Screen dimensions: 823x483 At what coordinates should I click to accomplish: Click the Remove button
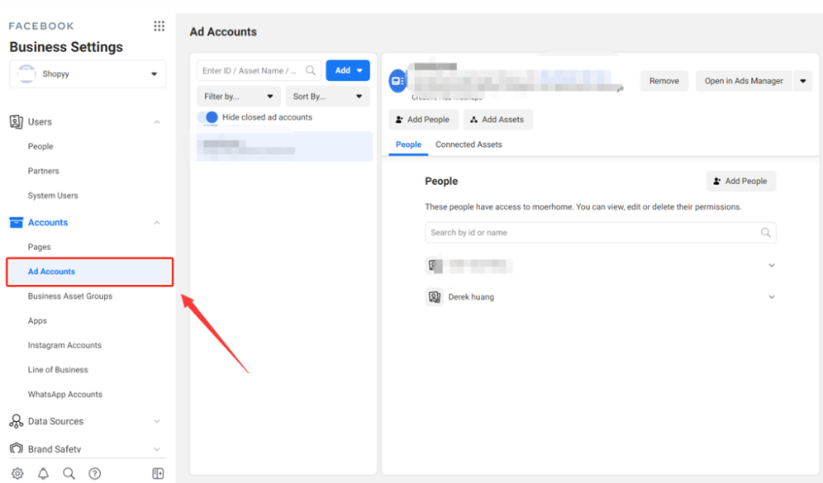pos(664,81)
